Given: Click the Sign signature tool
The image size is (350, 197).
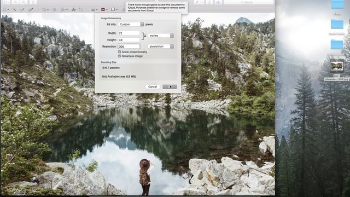Looking at the screenshot, I should (63, 10).
